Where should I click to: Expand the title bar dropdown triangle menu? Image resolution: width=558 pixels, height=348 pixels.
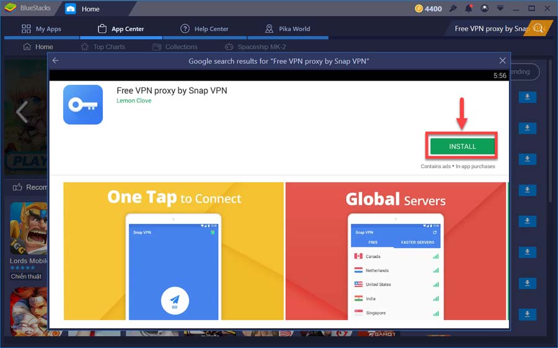500,8
